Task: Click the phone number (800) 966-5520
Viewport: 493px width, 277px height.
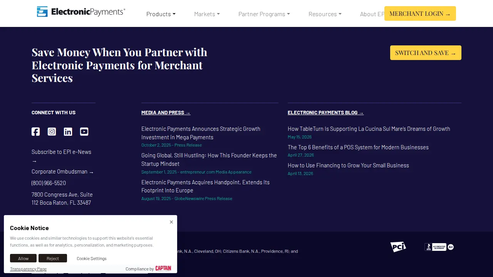Action: (49, 183)
